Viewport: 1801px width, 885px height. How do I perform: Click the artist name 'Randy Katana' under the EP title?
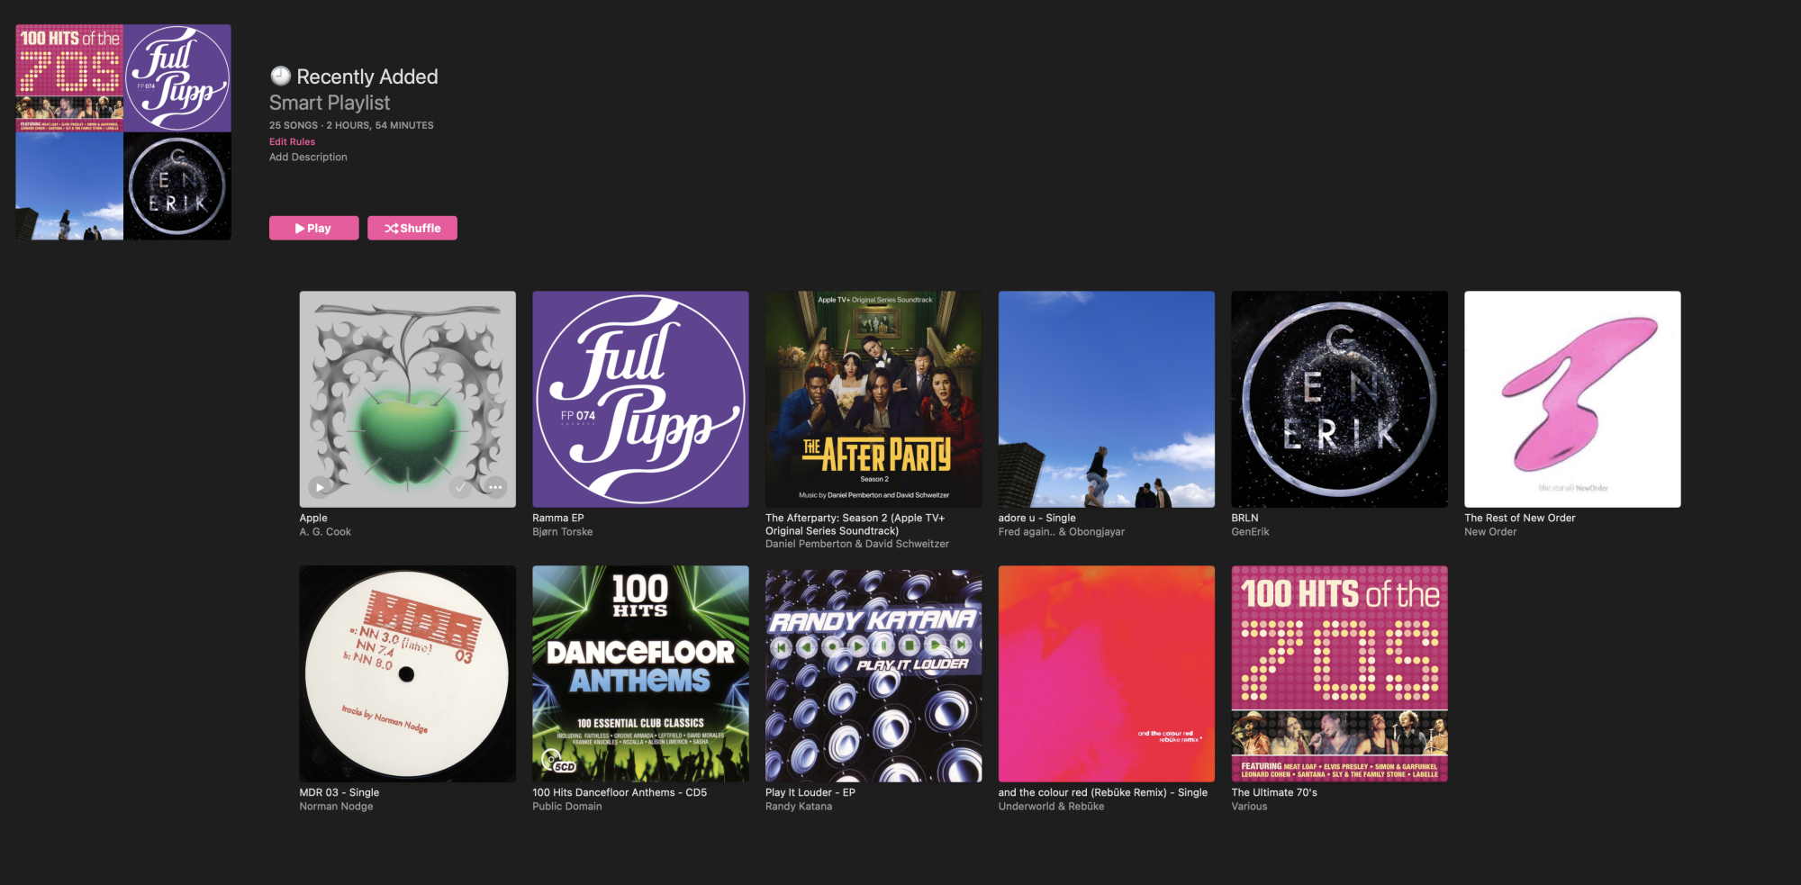click(x=799, y=807)
